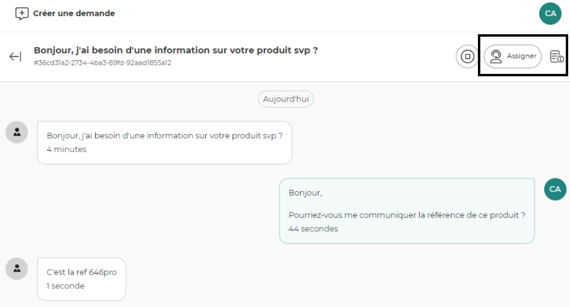The height and width of the screenshot is (307, 570).
Task: Click the create request chat-plus icon
Action: click(22, 13)
